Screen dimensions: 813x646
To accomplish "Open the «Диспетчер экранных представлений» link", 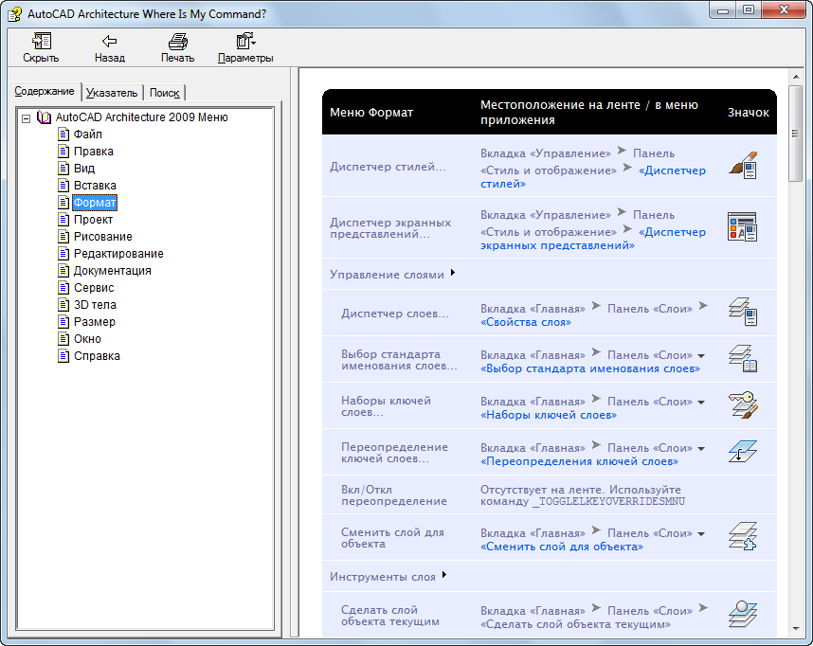I will [x=592, y=239].
